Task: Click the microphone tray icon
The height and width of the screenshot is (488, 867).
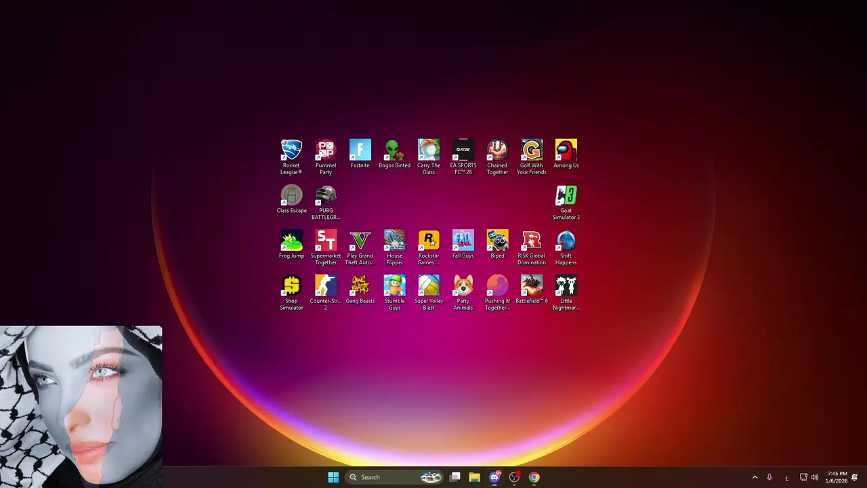Action: pyautogui.click(x=769, y=477)
